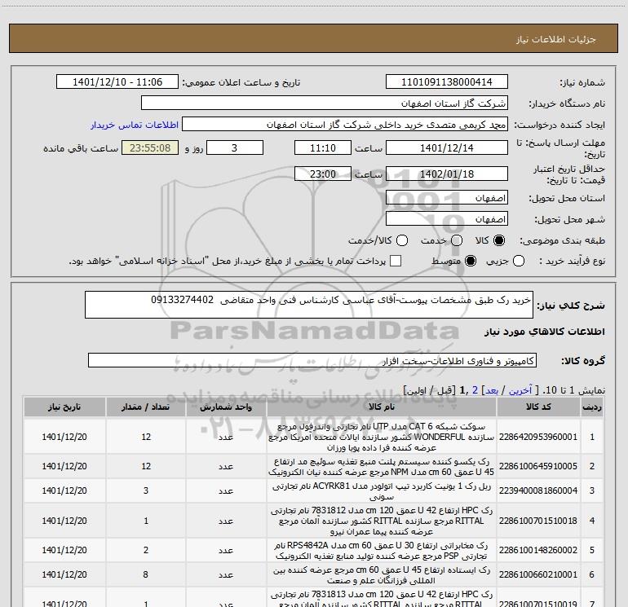Click the quantity 3 in row 3
This screenshot has width=628, height=607.
coord(146,490)
